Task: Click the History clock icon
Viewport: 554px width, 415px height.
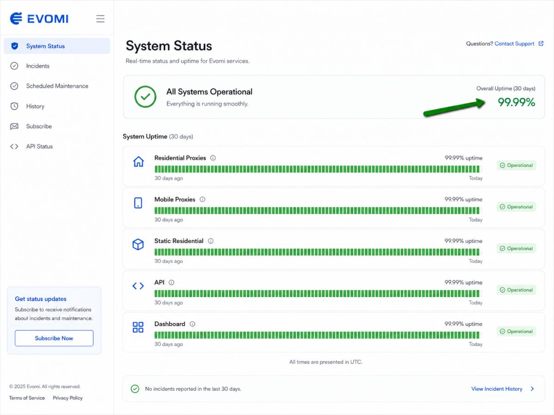Action: coord(14,106)
